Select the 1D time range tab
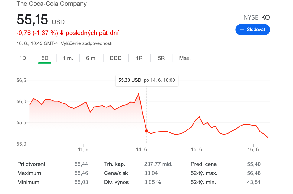The image size is (293, 194). (x=23, y=58)
